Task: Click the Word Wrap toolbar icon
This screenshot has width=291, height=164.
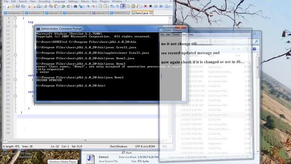Action: (112, 6)
